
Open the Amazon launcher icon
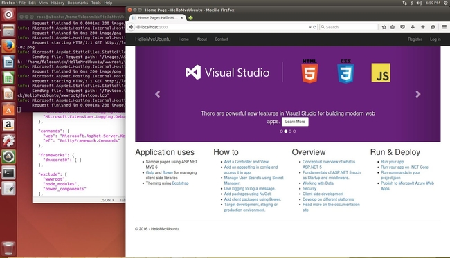pos(8,125)
